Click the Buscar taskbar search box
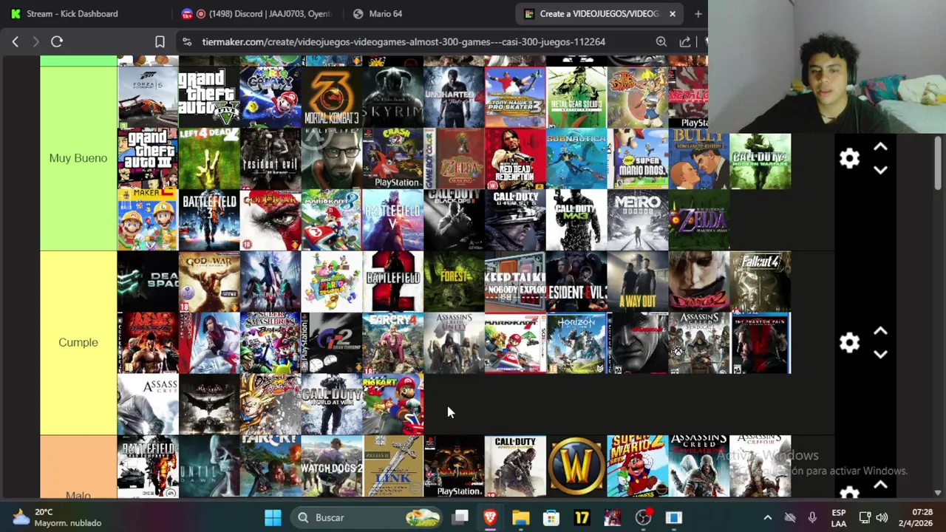Image resolution: width=946 pixels, height=532 pixels. [x=368, y=518]
